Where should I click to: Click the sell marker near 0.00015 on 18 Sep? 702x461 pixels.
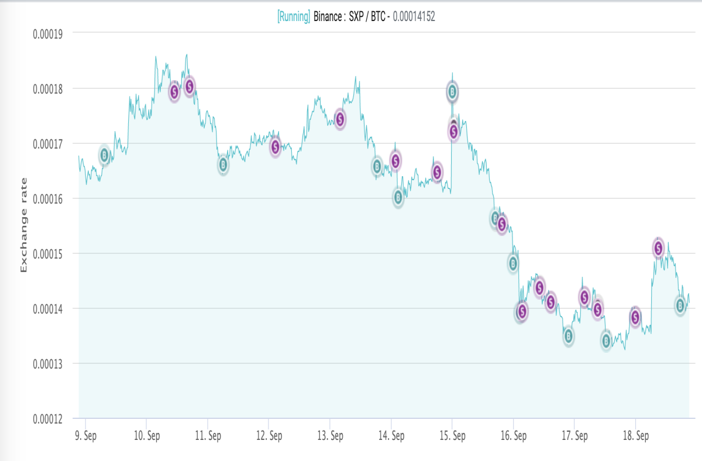click(x=658, y=248)
